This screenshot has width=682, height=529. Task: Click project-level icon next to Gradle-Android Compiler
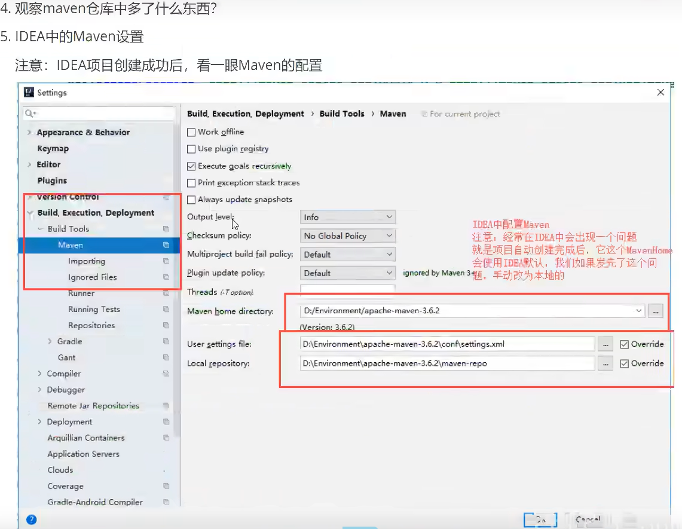[x=166, y=502]
